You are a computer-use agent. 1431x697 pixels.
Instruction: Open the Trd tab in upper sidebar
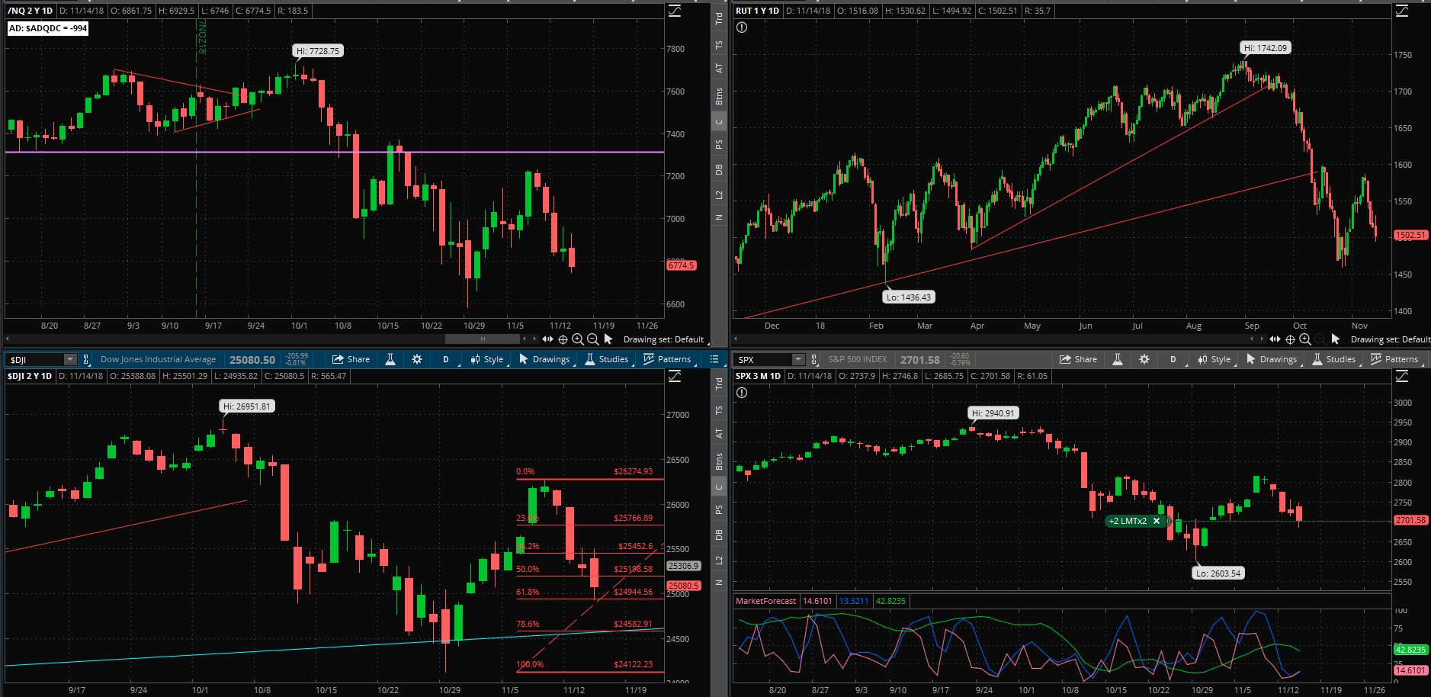pyautogui.click(x=718, y=18)
